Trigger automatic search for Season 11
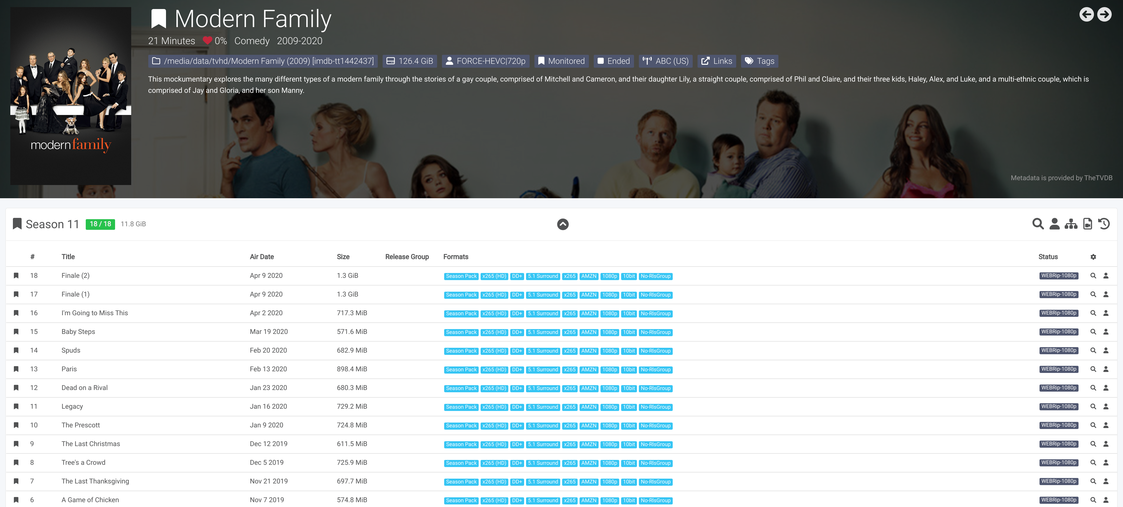 (x=1038, y=224)
